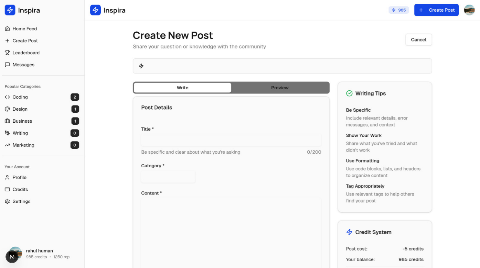Viewport: 480px width, 268px height.
Task: Select the Write tab
Action: [182, 88]
